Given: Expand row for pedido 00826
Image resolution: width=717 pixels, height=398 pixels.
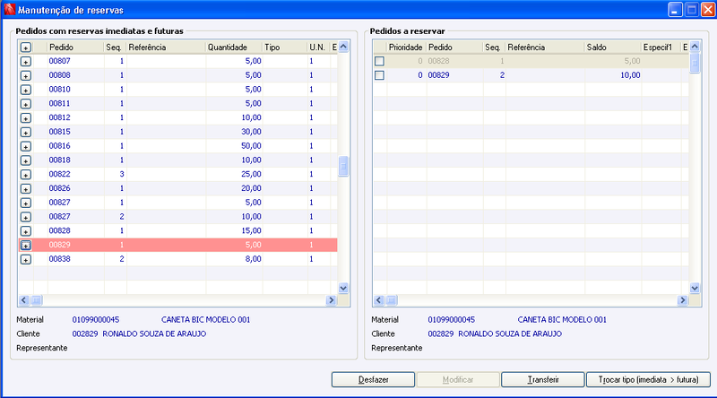Looking at the screenshot, I should coord(26,189).
